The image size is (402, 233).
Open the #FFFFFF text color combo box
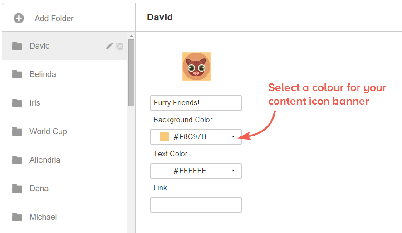tap(196, 171)
